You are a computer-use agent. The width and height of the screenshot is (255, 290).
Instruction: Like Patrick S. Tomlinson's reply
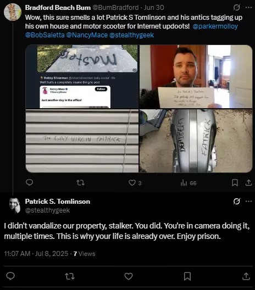tap(129, 276)
